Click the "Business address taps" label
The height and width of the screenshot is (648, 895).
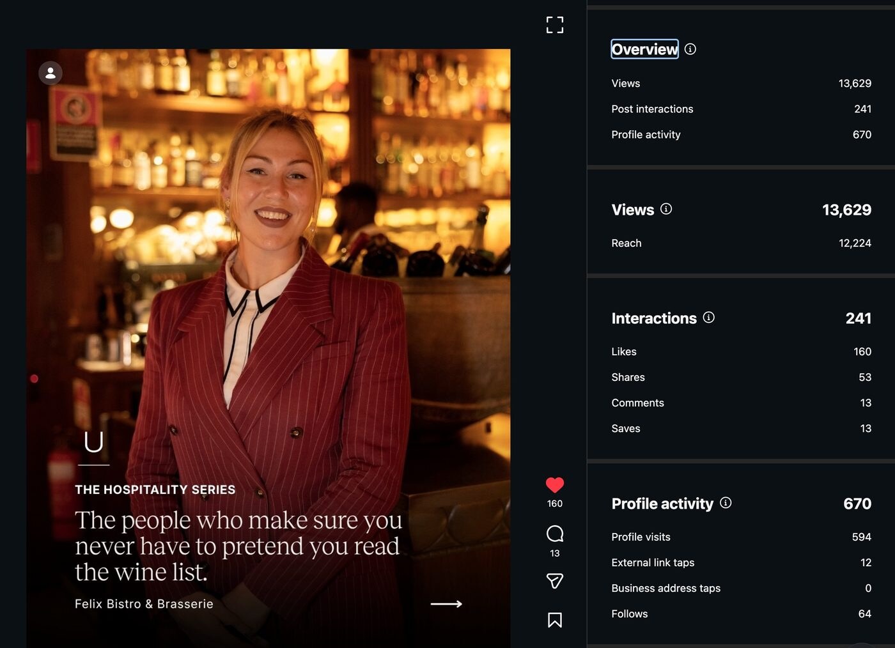point(665,588)
